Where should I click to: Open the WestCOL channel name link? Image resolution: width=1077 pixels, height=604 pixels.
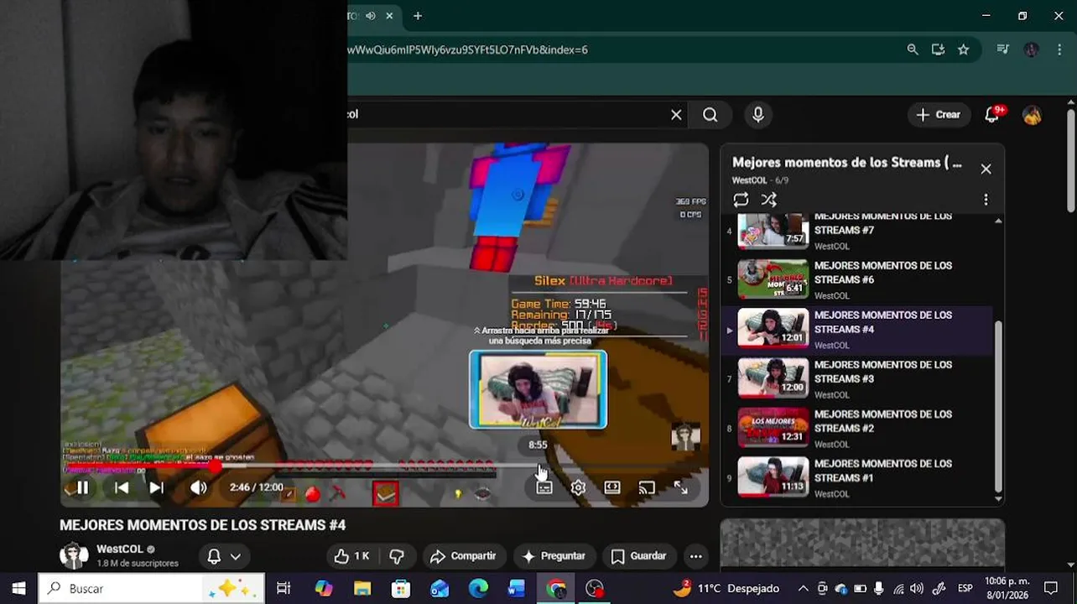click(120, 549)
